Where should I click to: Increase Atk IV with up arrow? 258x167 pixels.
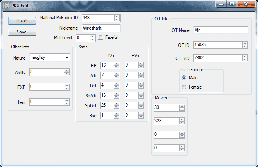pyautogui.click(x=117, y=74)
